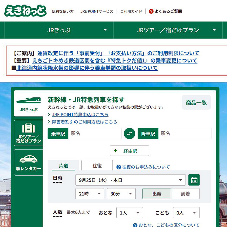Select the 出発 departure time option
227x227 pixels.
coord(157,194)
